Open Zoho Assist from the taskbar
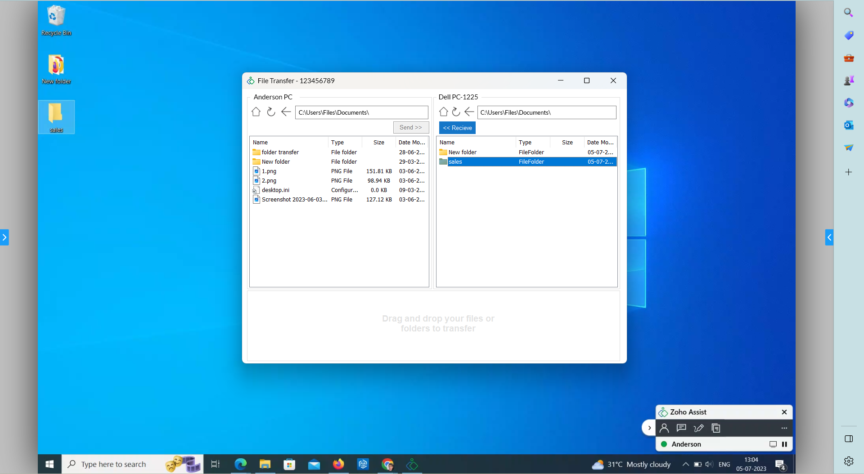Viewport: 864px width, 474px height. coord(412,464)
